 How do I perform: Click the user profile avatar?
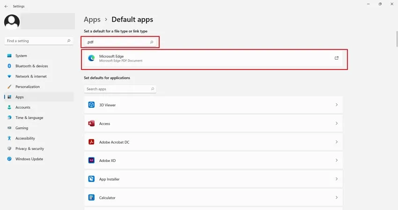point(12,22)
